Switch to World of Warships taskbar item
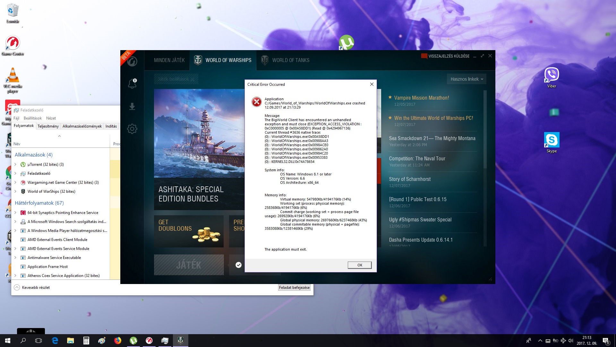This screenshot has height=347, width=616. point(181,341)
